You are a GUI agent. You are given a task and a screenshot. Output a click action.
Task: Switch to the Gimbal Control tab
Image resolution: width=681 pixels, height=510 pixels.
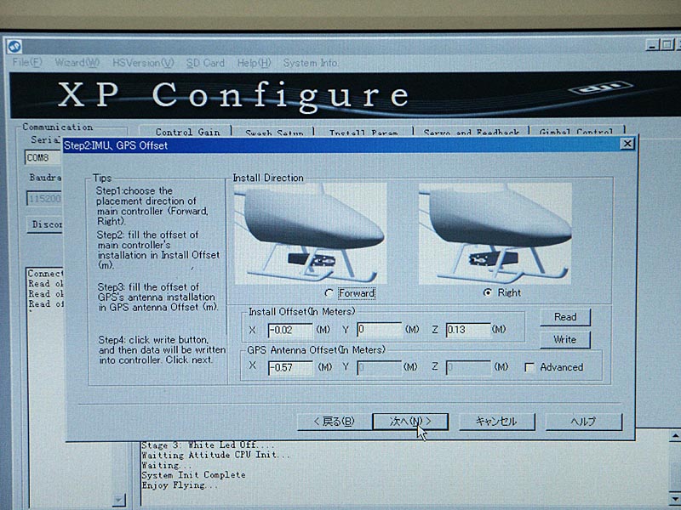[x=575, y=133]
